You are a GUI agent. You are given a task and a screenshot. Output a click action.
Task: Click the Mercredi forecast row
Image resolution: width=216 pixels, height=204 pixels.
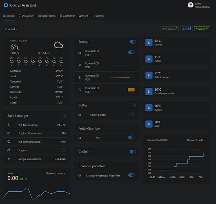point(36,71)
